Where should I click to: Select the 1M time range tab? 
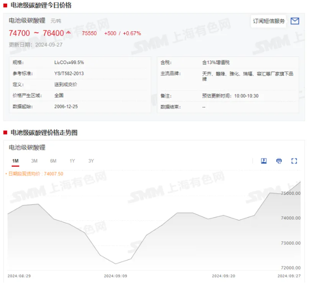[15, 161]
